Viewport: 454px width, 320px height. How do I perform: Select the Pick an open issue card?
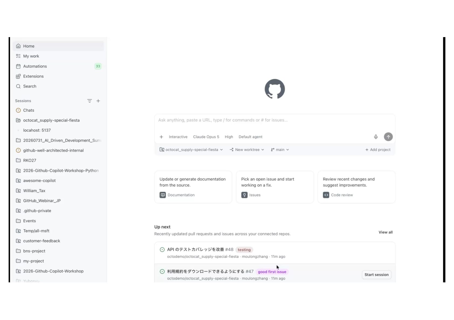pyautogui.click(x=275, y=187)
